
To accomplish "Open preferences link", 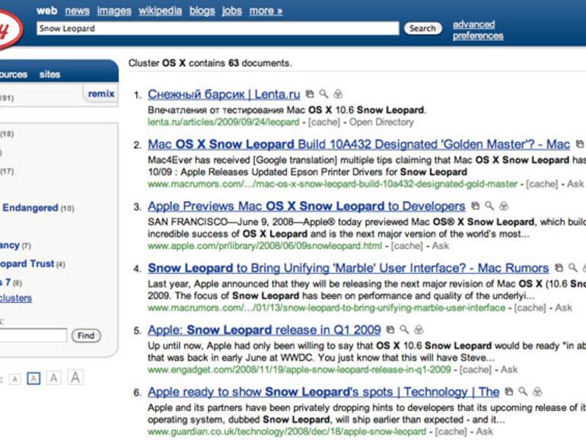I will (x=478, y=36).
